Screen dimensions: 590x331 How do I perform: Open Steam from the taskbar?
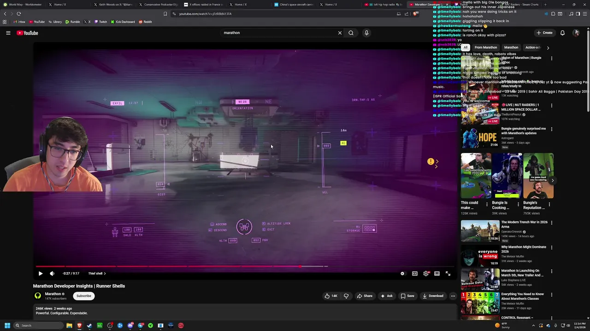tap(89, 325)
